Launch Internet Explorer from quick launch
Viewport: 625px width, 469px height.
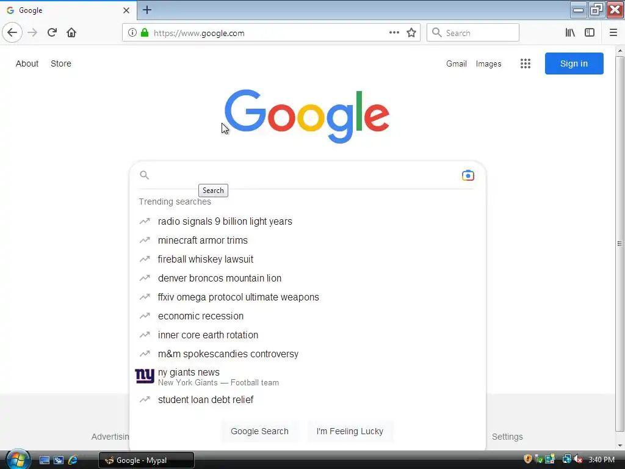click(73, 460)
